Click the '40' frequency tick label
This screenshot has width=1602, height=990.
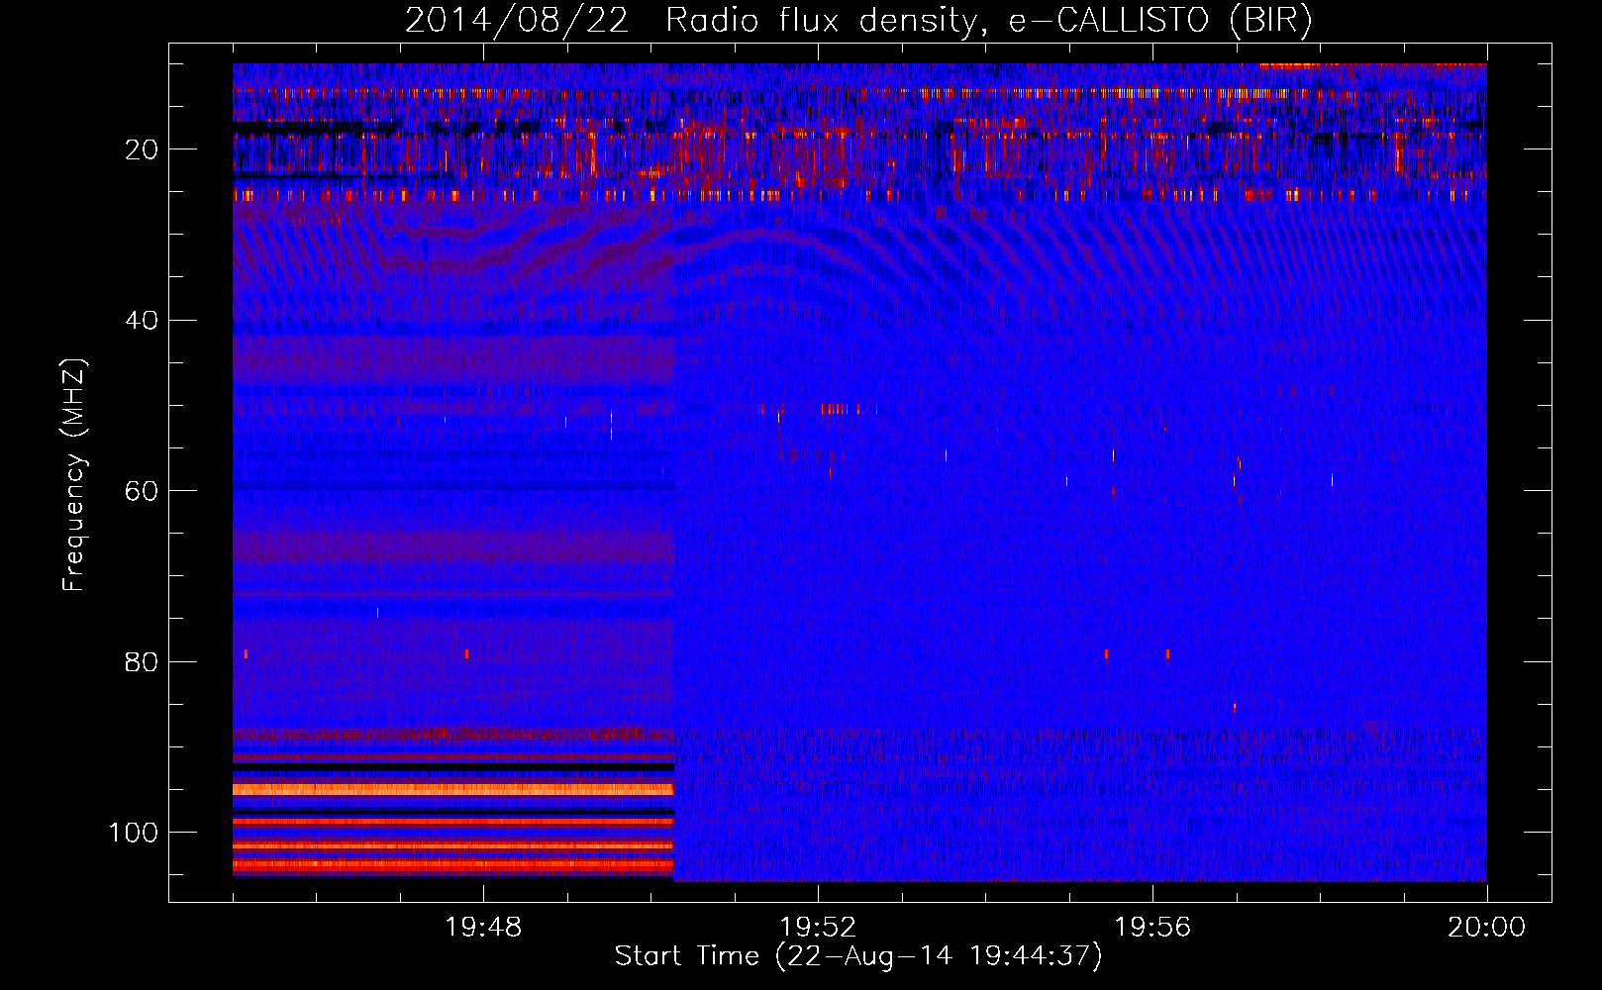click(142, 321)
